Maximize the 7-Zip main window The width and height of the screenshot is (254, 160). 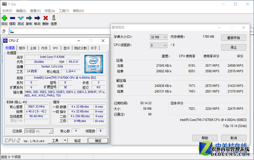(x=235, y=4)
